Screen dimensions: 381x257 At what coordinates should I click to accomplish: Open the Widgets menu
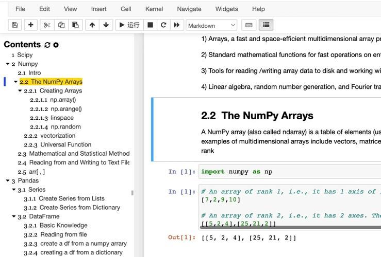pyautogui.click(x=226, y=9)
